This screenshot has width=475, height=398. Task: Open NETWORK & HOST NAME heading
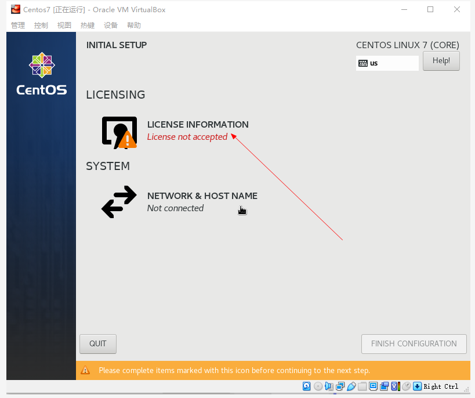tap(202, 196)
